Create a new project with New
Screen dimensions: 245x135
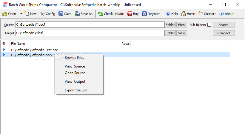tap(31, 14)
